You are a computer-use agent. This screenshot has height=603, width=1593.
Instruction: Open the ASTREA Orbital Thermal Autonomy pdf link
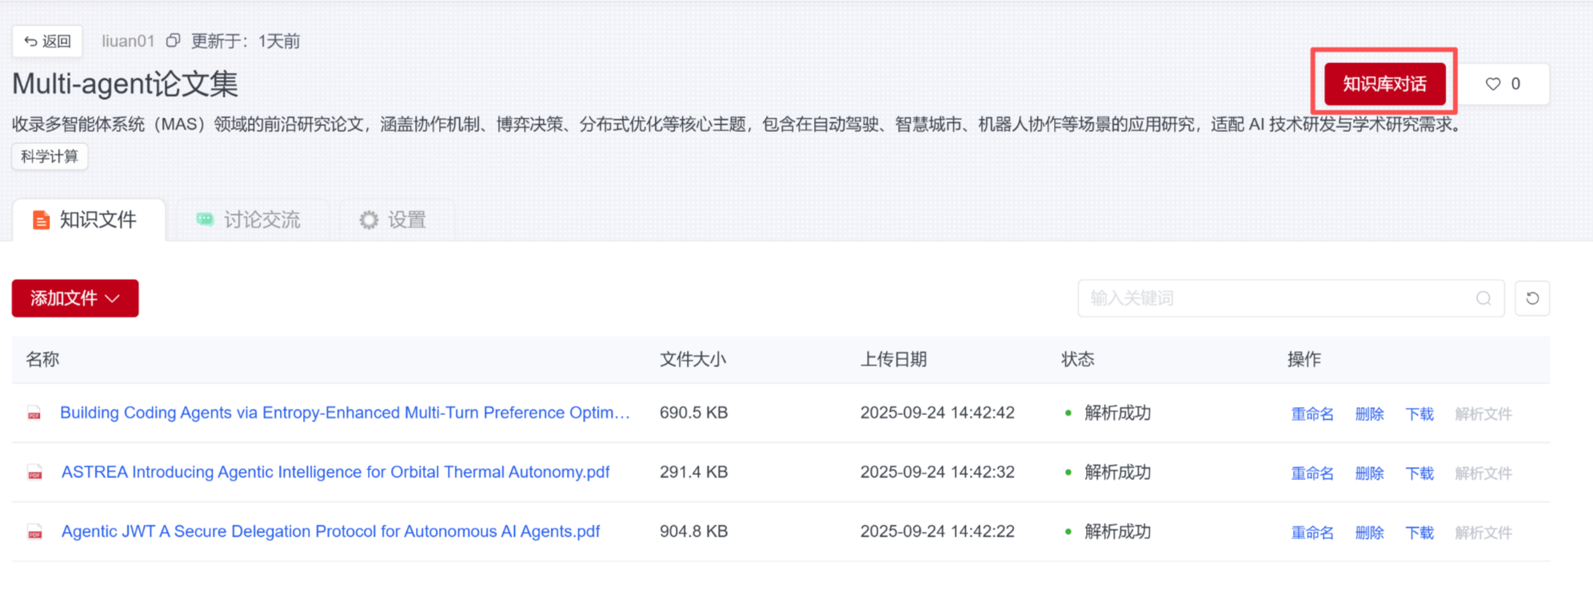335,473
